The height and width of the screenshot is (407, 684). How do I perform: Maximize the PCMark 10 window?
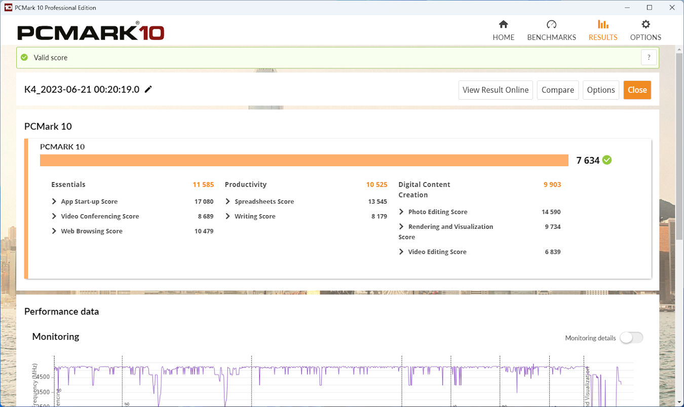click(x=650, y=8)
